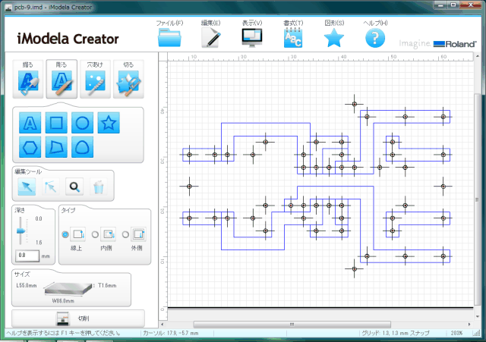Open the ファイル(F) folder menu icon

(x=169, y=38)
